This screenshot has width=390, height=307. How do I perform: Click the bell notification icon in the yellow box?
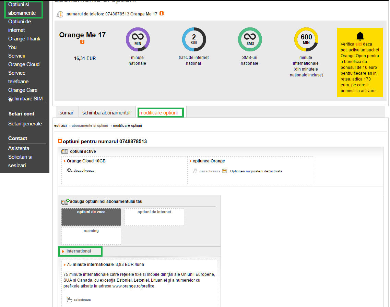(360, 36)
